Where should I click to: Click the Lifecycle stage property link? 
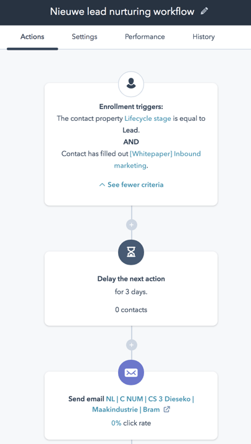click(147, 118)
